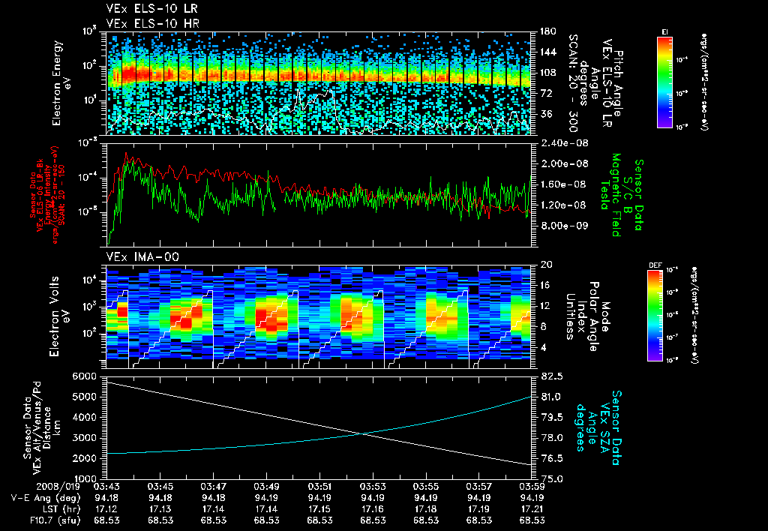Click the "V-E Ang (deg)" row label
This screenshot has height=531, width=768.
point(46,498)
